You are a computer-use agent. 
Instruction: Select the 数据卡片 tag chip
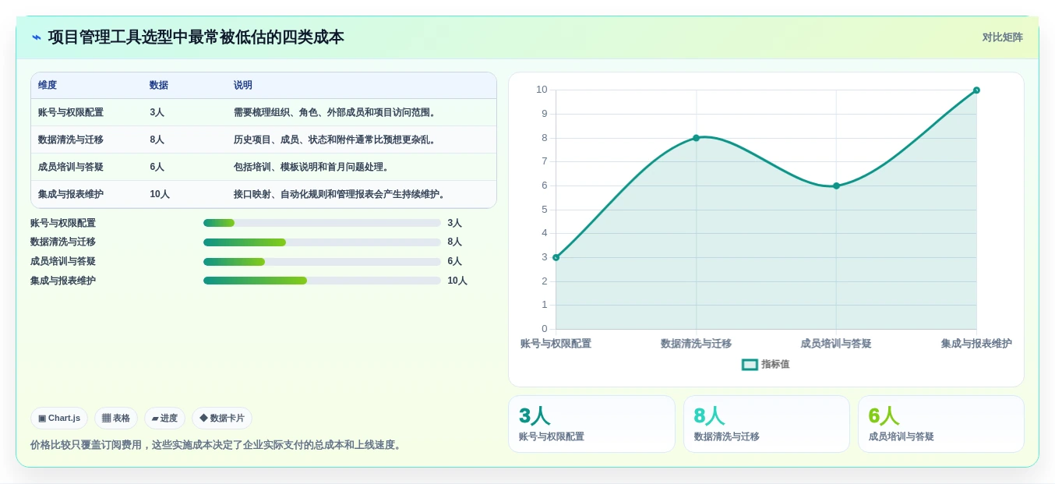[222, 418]
